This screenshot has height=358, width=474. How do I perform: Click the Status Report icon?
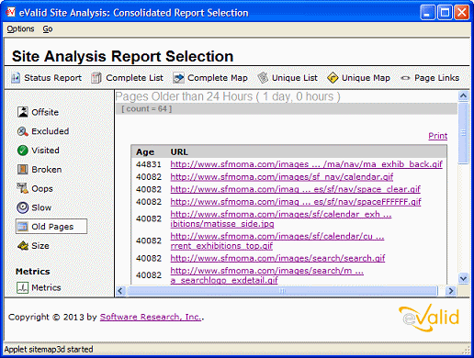[16, 78]
